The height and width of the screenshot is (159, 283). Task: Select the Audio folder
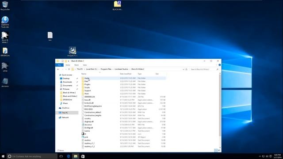[123, 78]
